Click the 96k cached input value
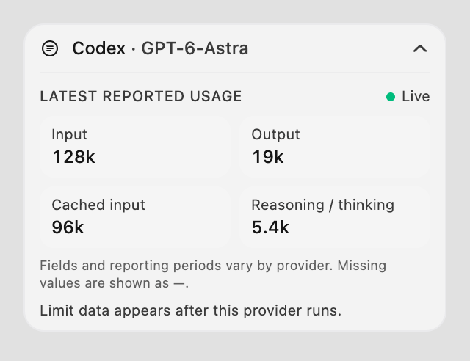 tap(68, 227)
